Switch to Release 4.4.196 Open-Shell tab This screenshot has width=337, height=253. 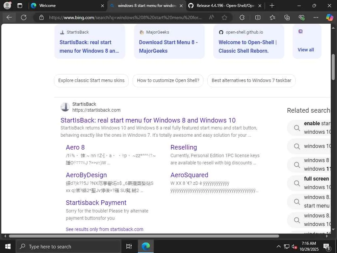[225, 6]
